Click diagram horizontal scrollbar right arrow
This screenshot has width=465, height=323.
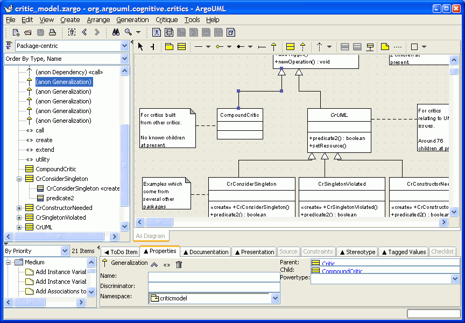pos(443,222)
